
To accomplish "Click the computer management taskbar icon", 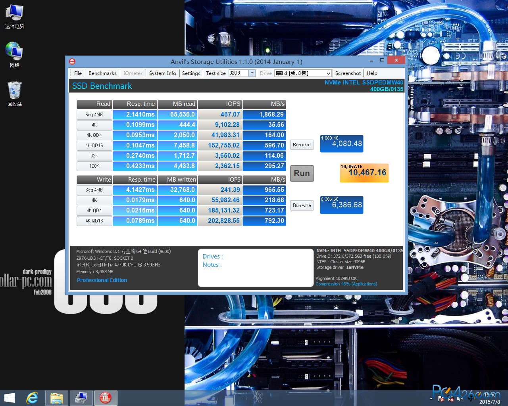I will (81, 398).
